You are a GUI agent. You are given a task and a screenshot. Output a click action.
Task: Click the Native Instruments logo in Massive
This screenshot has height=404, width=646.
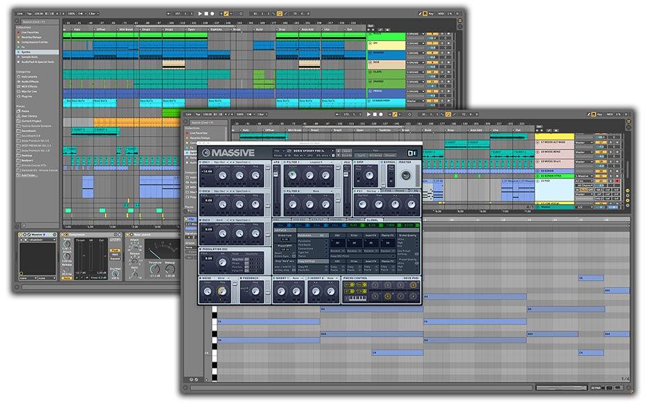412,154
